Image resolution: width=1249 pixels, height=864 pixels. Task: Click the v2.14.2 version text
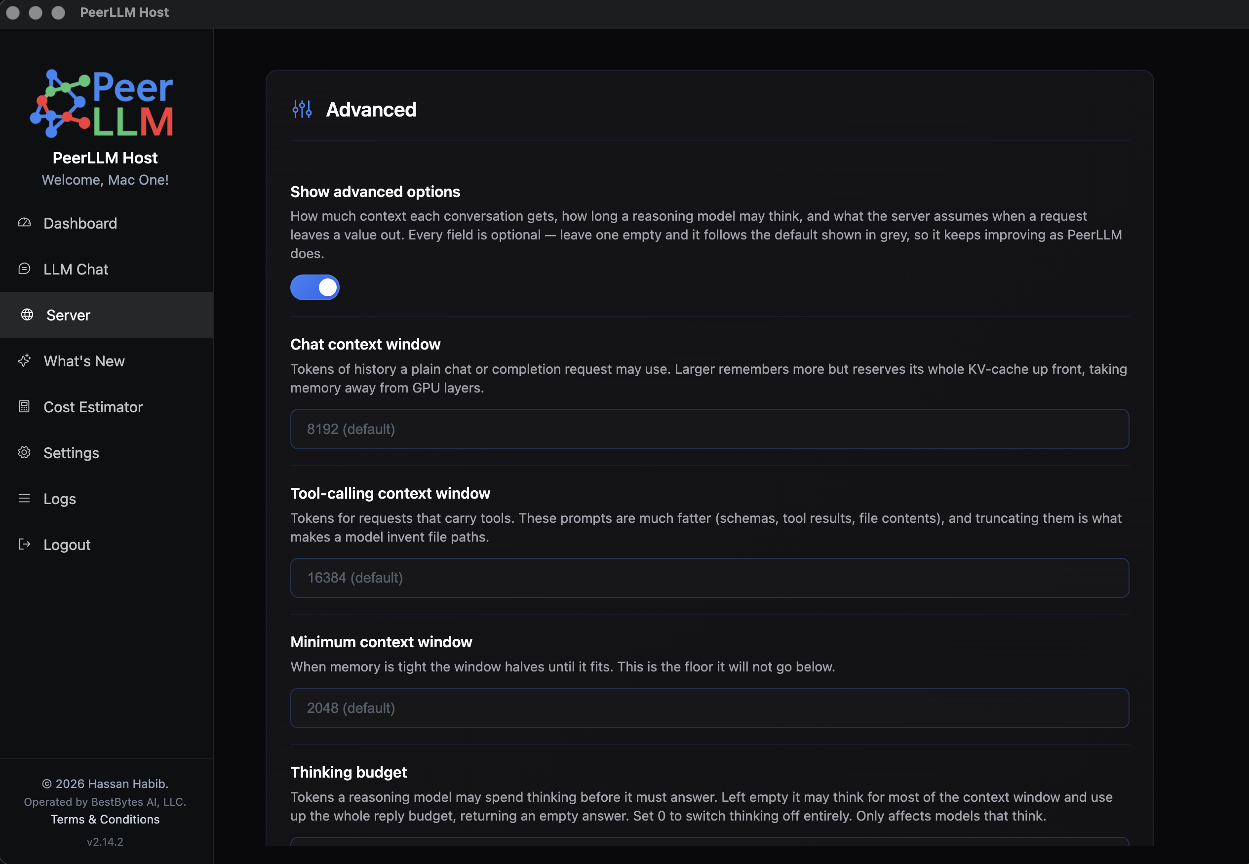[105, 842]
